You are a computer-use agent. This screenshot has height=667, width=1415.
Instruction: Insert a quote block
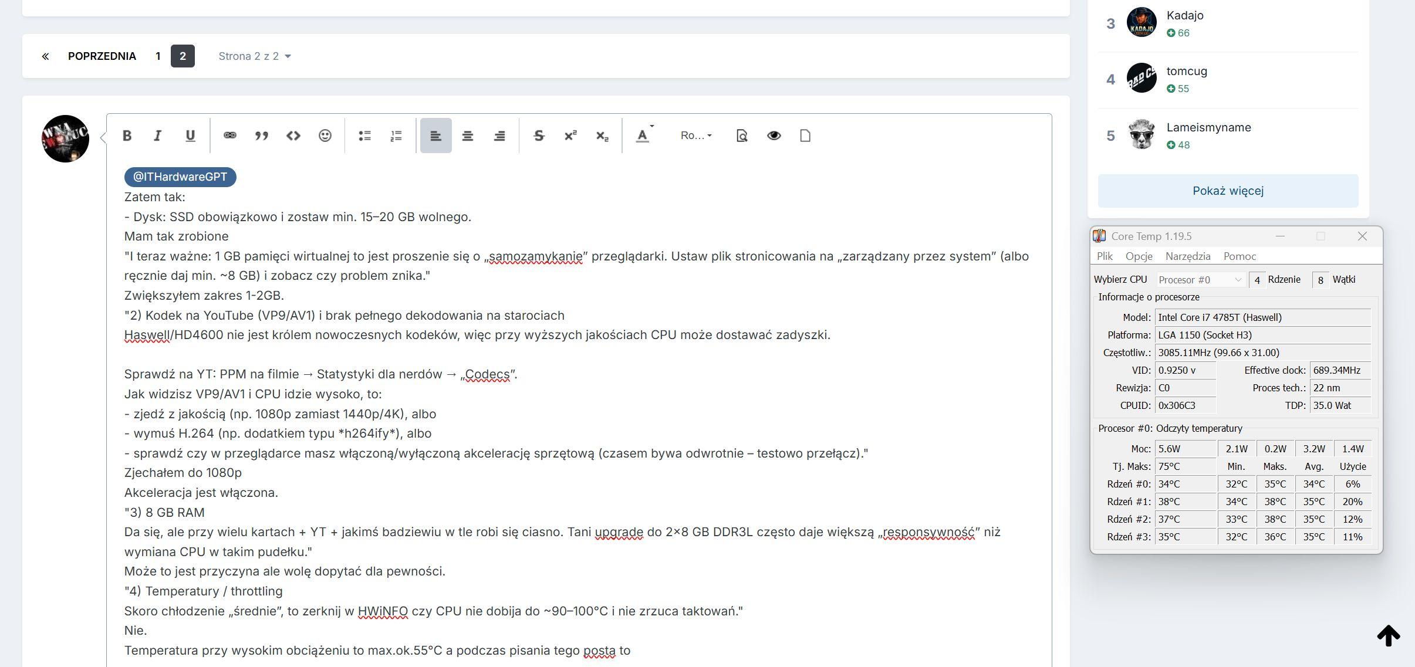tap(262, 136)
